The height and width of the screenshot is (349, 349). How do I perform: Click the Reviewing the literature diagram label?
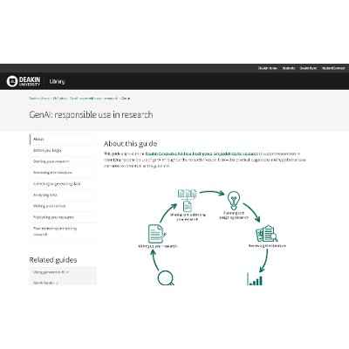(x=267, y=246)
